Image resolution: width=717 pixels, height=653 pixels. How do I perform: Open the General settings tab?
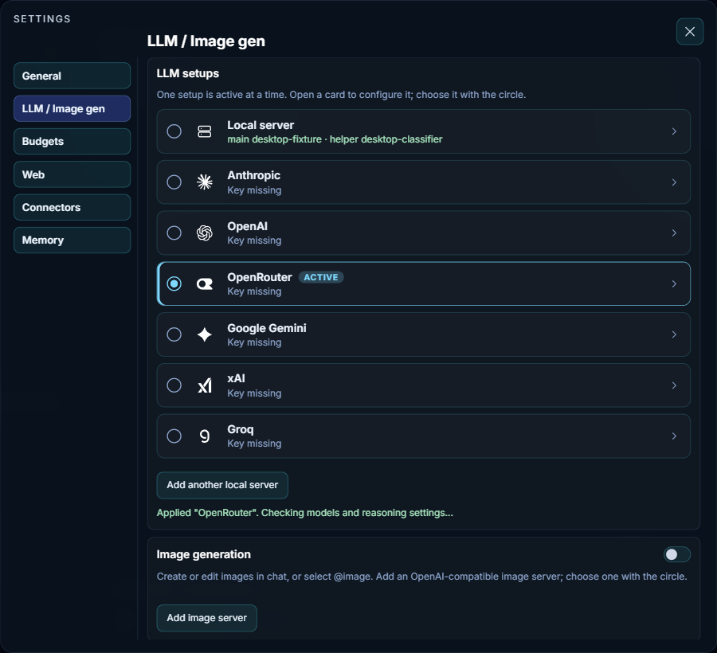[x=72, y=76]
